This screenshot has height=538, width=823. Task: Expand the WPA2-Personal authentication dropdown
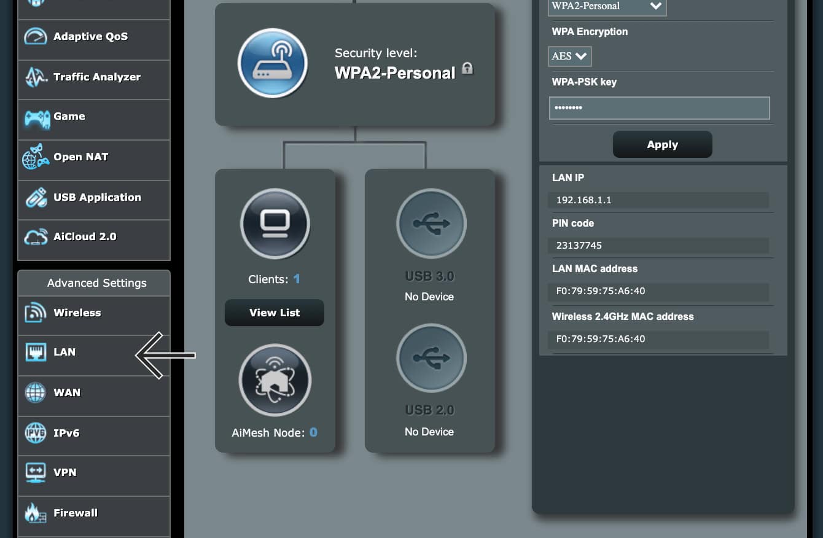(607, 6)
